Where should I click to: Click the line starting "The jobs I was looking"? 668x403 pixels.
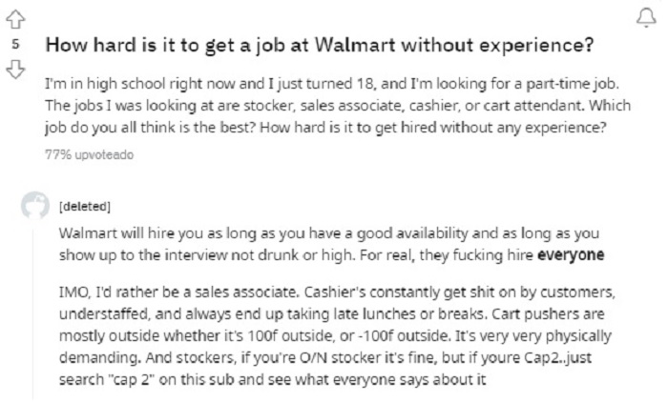[x=338, y=106]
